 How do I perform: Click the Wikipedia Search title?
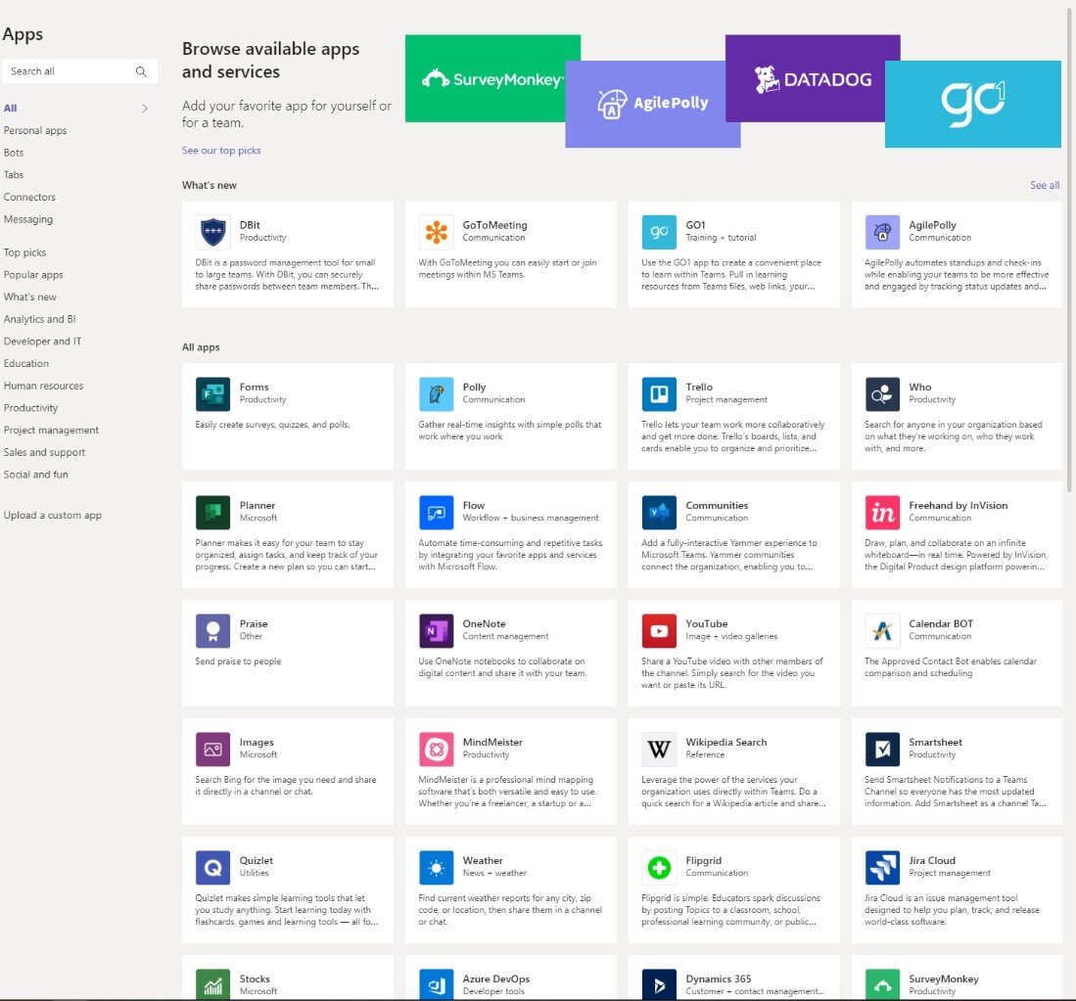coord(726,742)
